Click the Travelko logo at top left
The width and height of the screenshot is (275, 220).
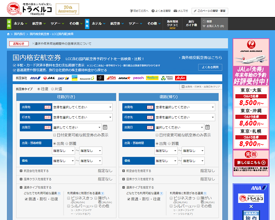[x=29, y=9]
